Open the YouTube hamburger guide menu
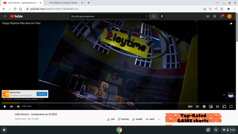This screenshot has width=238, height=134. pos(5,16)
